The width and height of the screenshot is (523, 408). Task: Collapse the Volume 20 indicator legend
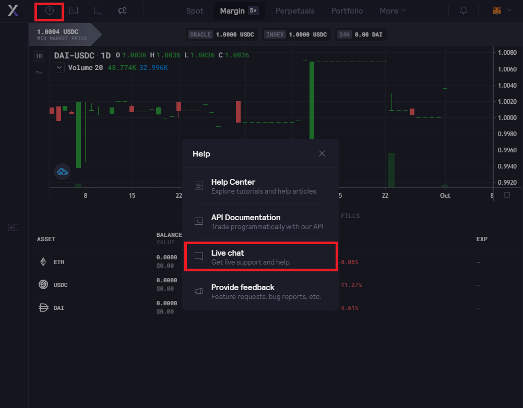click(59, 68)
